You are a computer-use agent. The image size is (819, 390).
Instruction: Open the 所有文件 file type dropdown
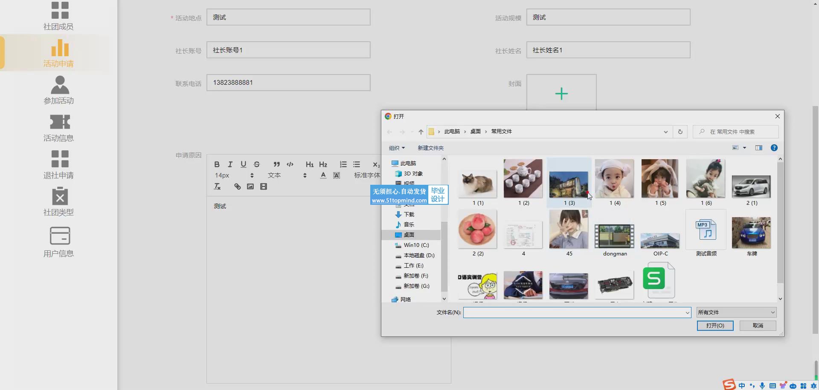click(x=736, y=313)
